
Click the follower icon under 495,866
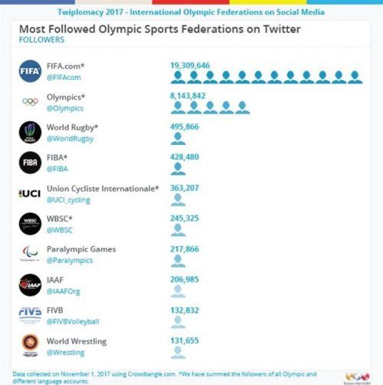[178, 139]
